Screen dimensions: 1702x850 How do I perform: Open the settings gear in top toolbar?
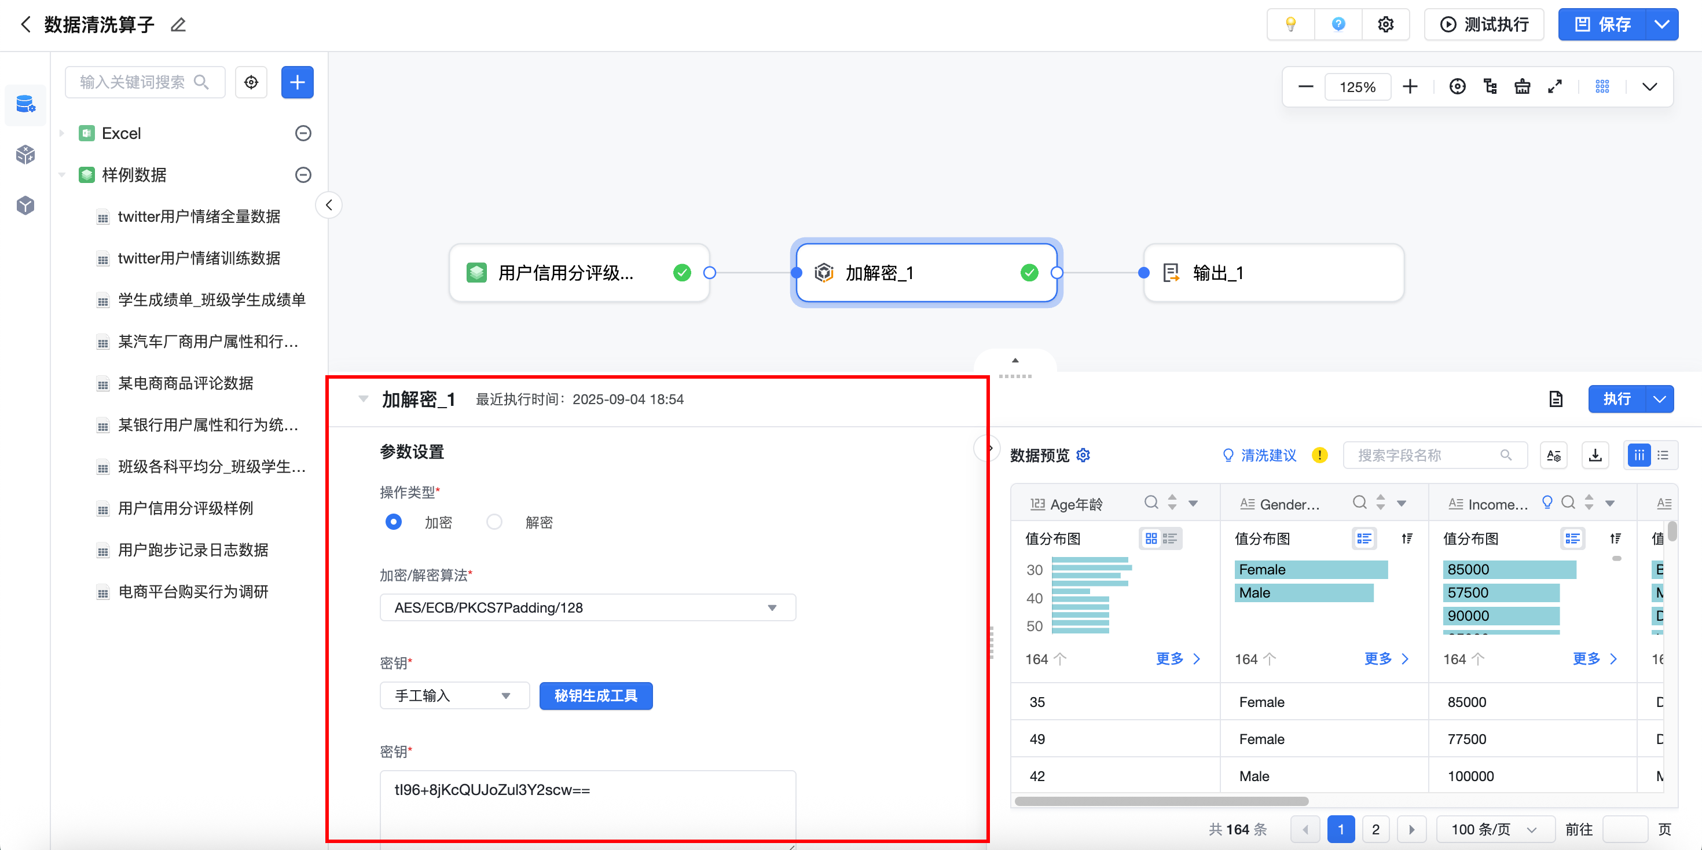coord(1385,24)
